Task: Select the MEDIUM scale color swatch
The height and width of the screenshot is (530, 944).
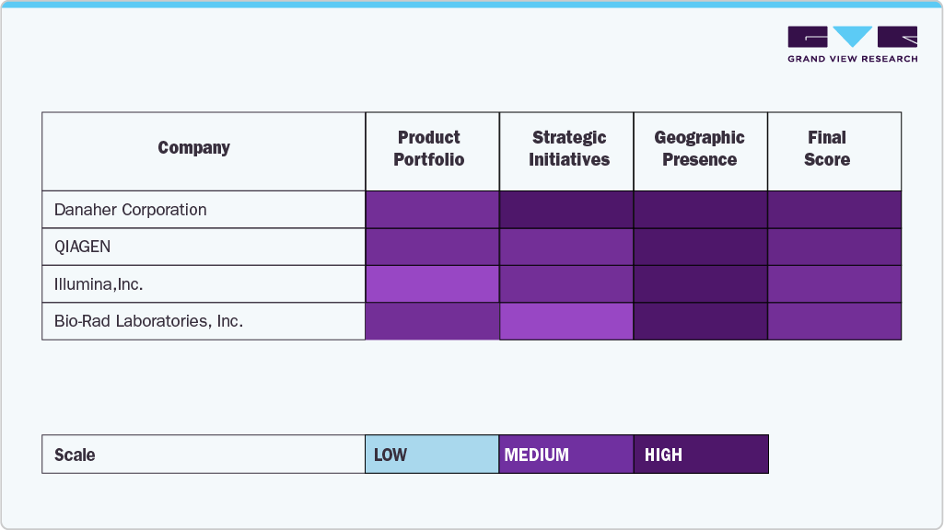Action: pyautogui.click(x=566, y=455)
